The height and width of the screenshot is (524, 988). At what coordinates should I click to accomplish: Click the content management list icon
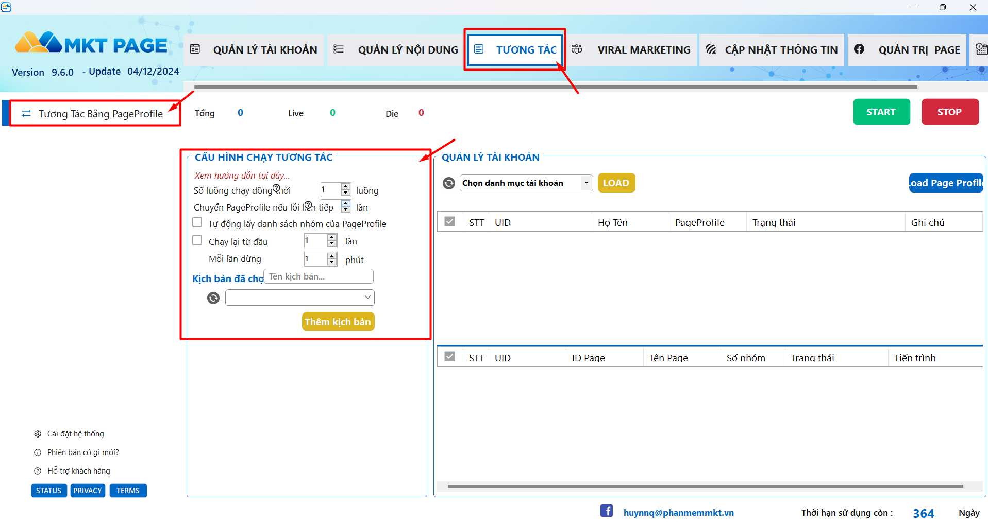click(x=339, y=49)
